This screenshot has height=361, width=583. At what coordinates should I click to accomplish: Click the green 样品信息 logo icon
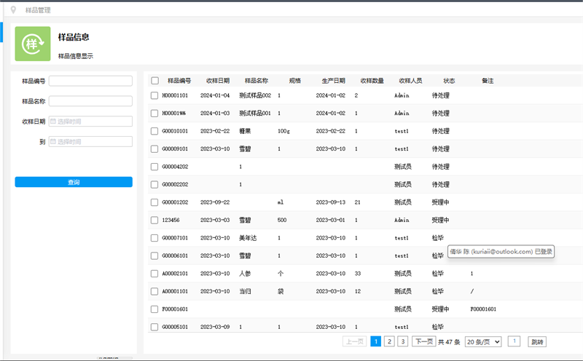(x=33, y=44)
